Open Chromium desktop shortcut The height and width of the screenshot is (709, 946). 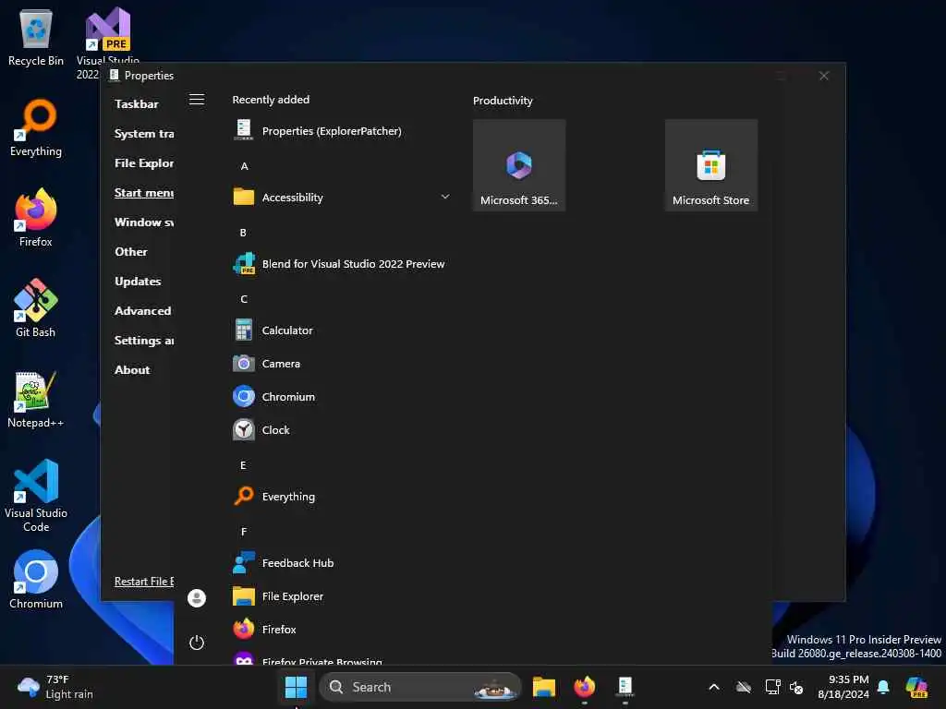36,580
